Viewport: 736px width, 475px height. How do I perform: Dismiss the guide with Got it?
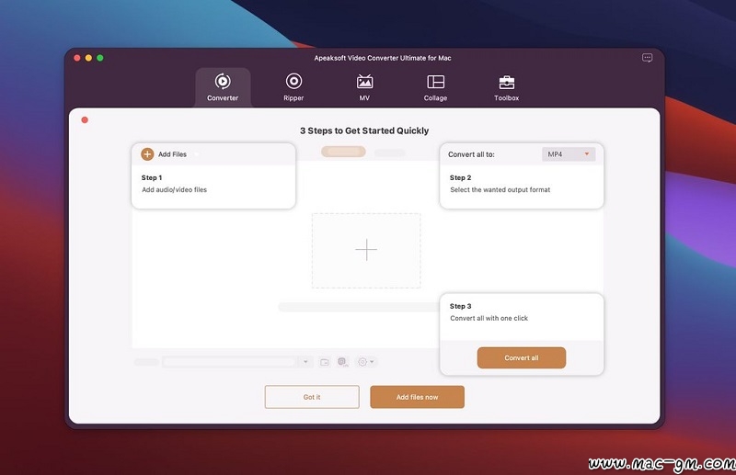312,397
